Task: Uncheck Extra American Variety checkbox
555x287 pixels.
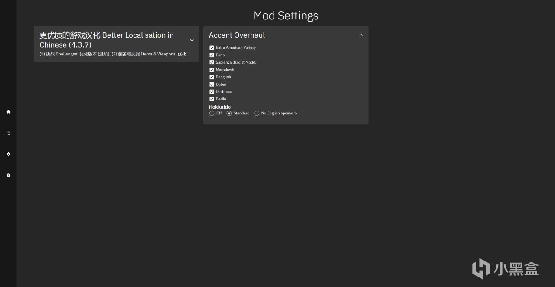Action: tap(212, 48)
